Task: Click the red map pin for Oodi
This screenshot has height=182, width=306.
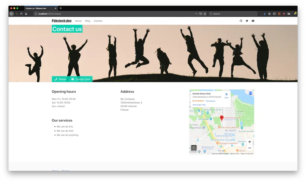Action: (222, 118)
